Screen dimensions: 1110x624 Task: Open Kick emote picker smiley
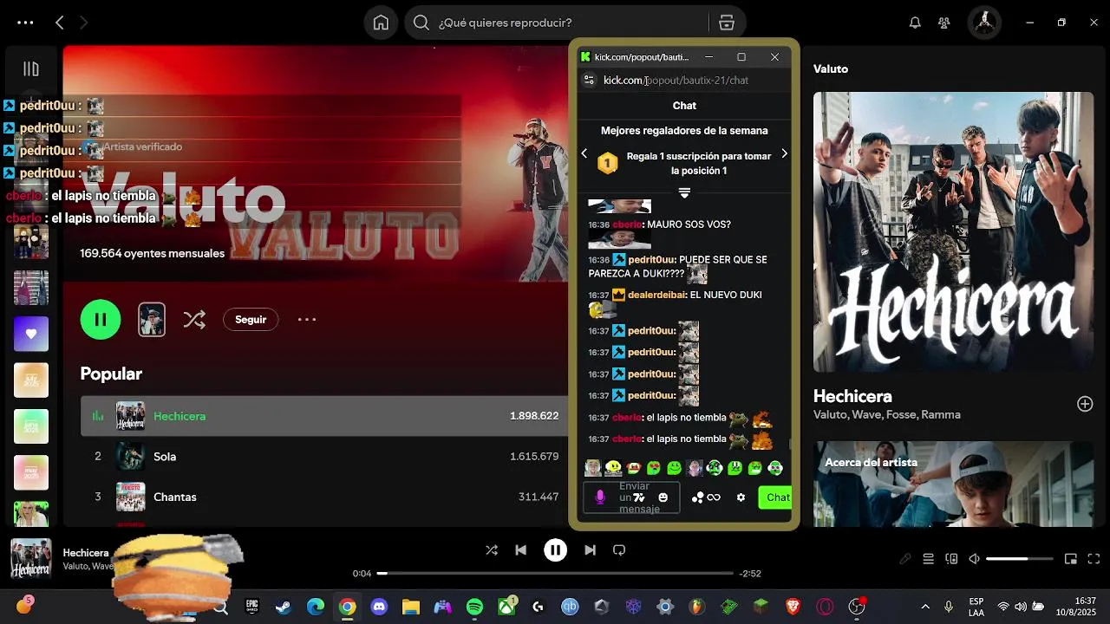(x=663, y=497)
